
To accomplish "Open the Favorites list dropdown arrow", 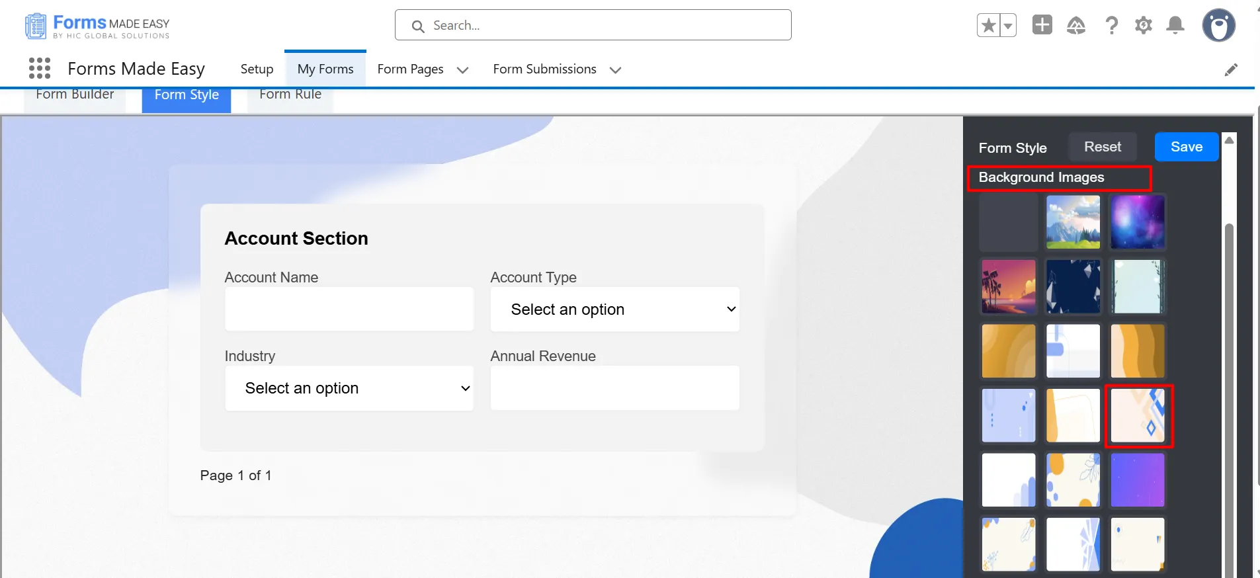I will [x=1008, y=26].
